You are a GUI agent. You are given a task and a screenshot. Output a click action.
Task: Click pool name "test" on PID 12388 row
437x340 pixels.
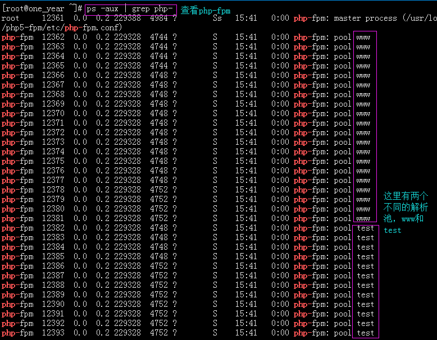[365, 286]
